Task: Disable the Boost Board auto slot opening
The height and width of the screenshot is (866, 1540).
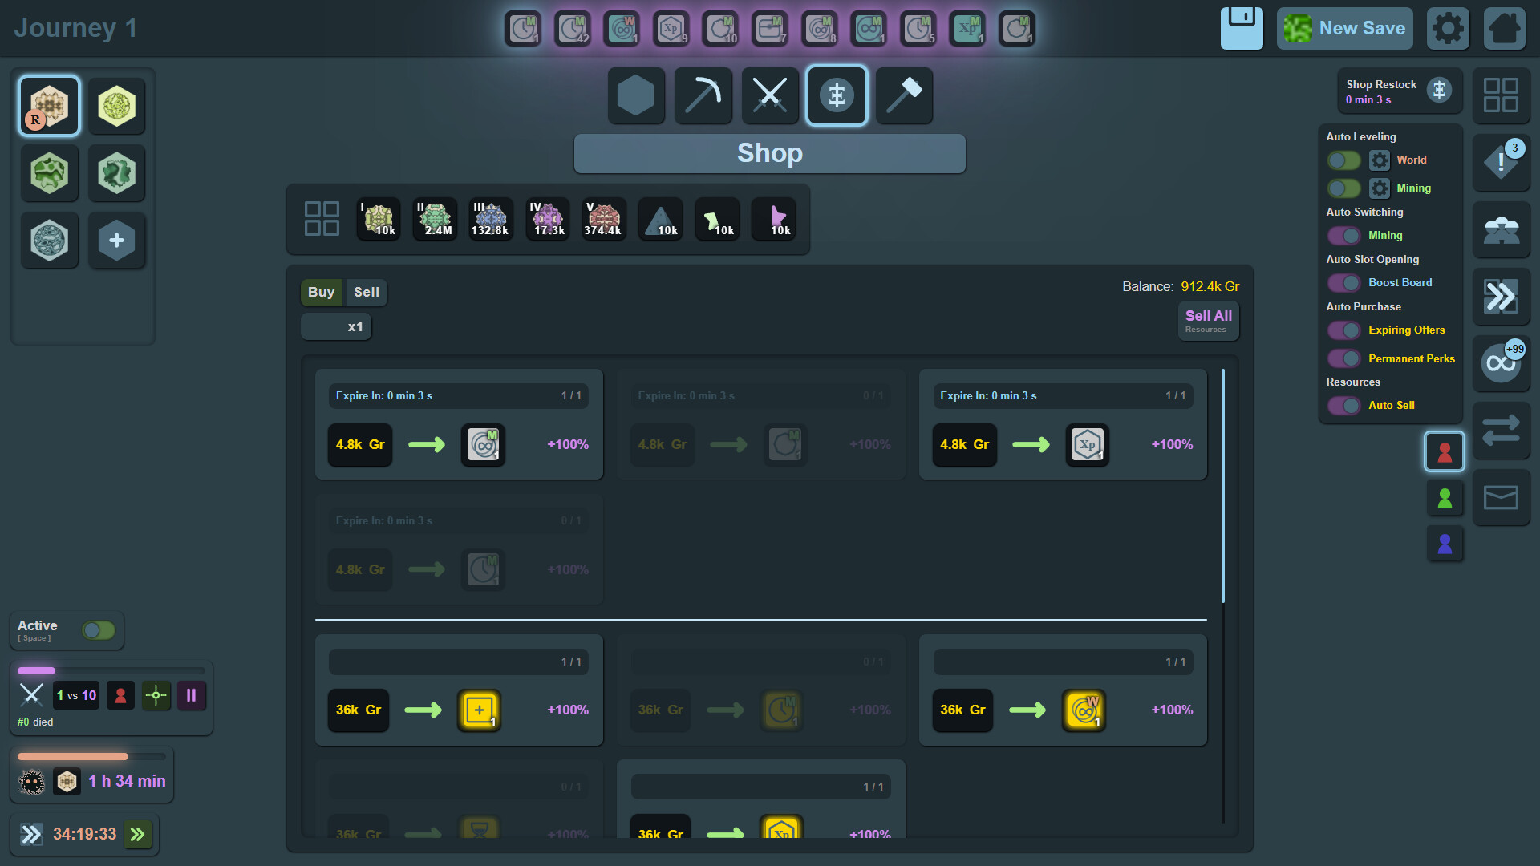Action: 1343,282
